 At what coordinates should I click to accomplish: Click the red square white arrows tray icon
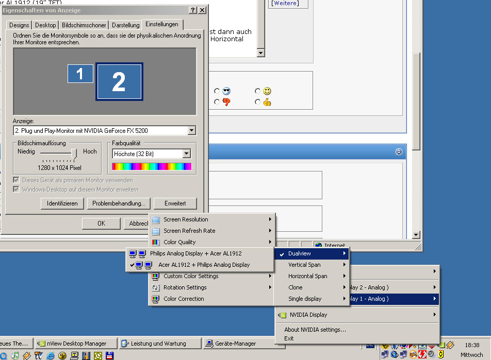422,354
